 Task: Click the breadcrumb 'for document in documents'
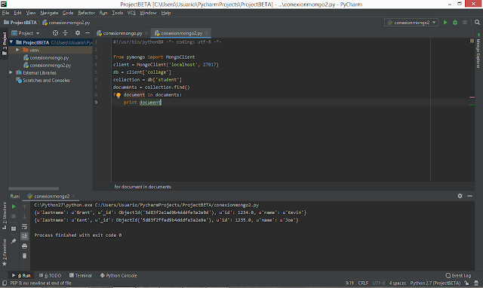point(143,187)
